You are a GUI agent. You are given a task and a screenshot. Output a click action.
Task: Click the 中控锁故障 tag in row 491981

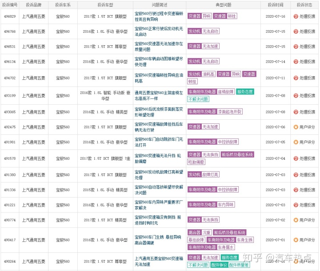coord(228,142)
